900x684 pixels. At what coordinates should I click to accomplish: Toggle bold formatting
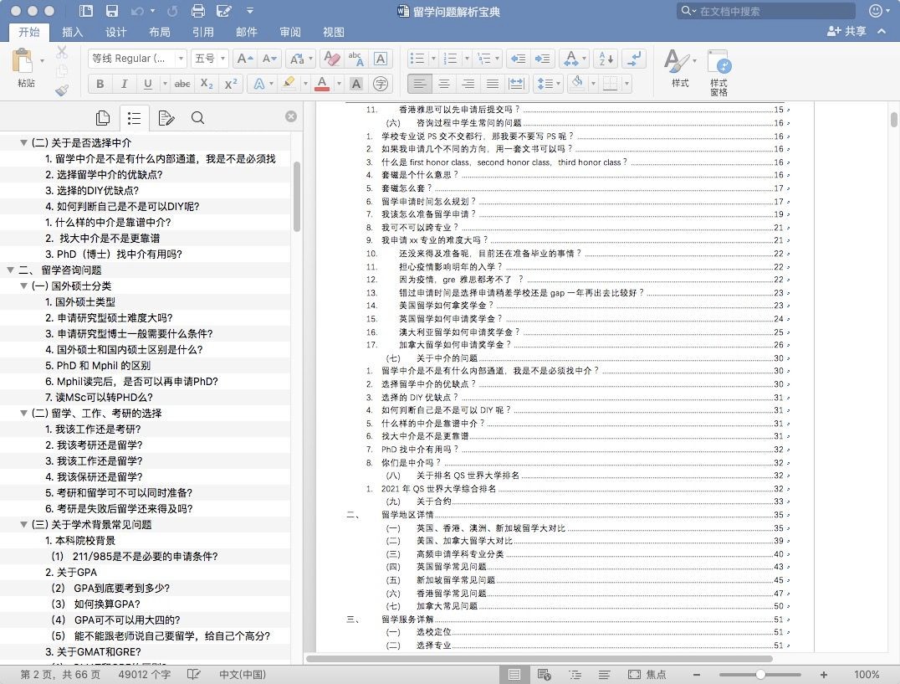pyautogui.click(x=100, y=83)
